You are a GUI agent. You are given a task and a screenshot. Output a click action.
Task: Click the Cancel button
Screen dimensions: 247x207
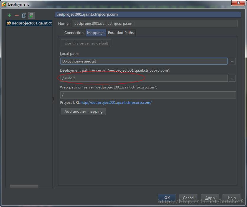click(x=188, y=198)
